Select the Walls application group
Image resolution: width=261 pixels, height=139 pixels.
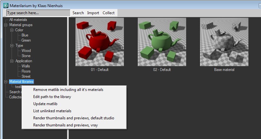tap(25, 66)
